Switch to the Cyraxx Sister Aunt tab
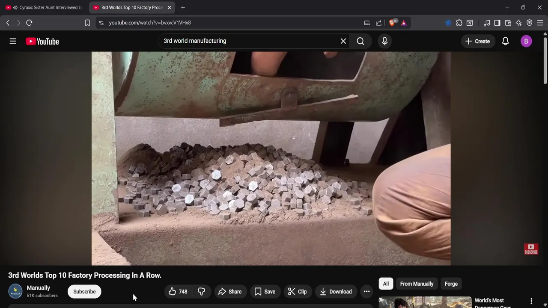The image size is (548, 308). point(45,7)
